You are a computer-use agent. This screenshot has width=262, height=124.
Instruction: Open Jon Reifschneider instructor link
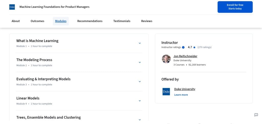(185, 56)
